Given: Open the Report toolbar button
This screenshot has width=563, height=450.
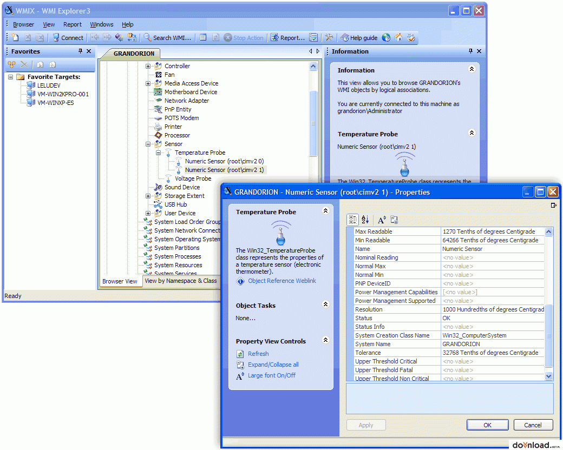Looking at the screenshot, I should tap(287, 38).
